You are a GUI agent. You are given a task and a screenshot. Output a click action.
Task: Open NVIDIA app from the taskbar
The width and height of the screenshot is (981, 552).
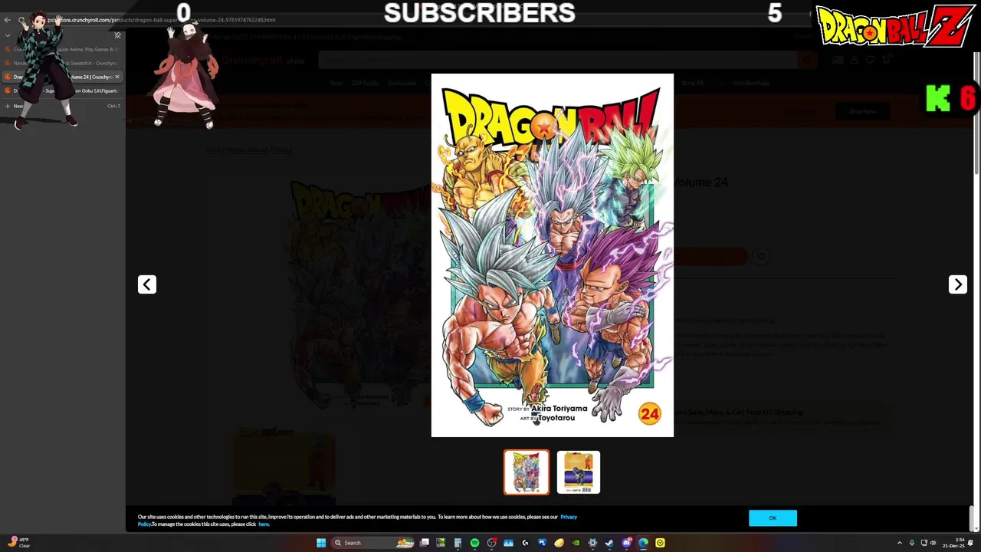(x=576, y=543)
